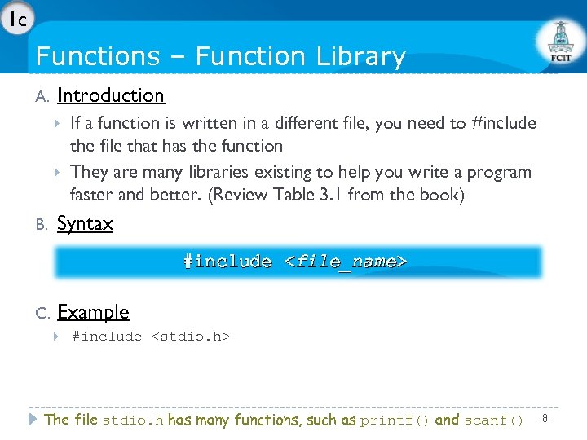This screenshot has height=440, width=587.
Task: Click the "#include <stdio.h>" example line
Action: click(151, 336)
